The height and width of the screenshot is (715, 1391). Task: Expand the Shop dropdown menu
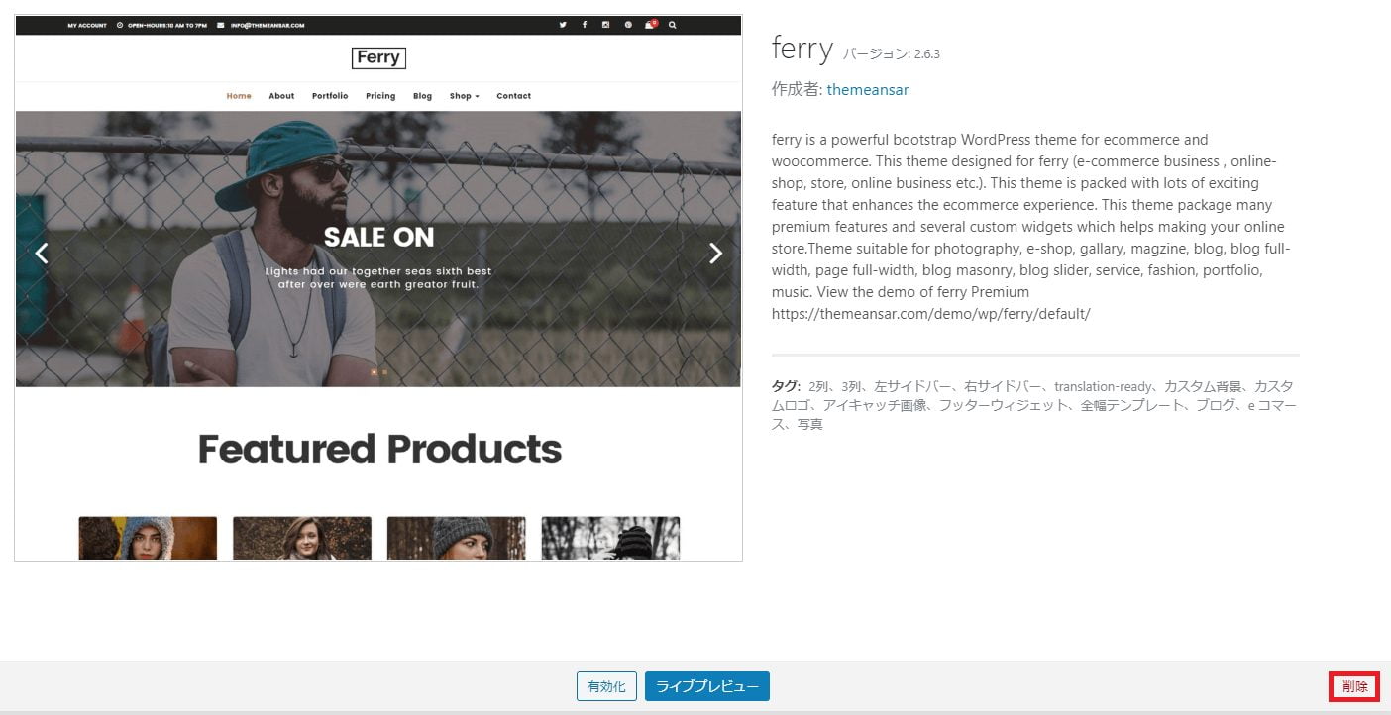coord(464,96)
